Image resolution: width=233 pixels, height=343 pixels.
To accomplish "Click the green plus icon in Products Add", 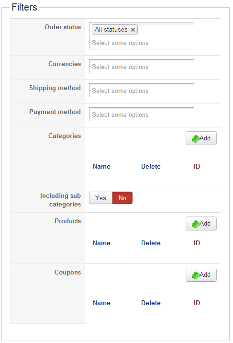I will click(x=195, y=224).
